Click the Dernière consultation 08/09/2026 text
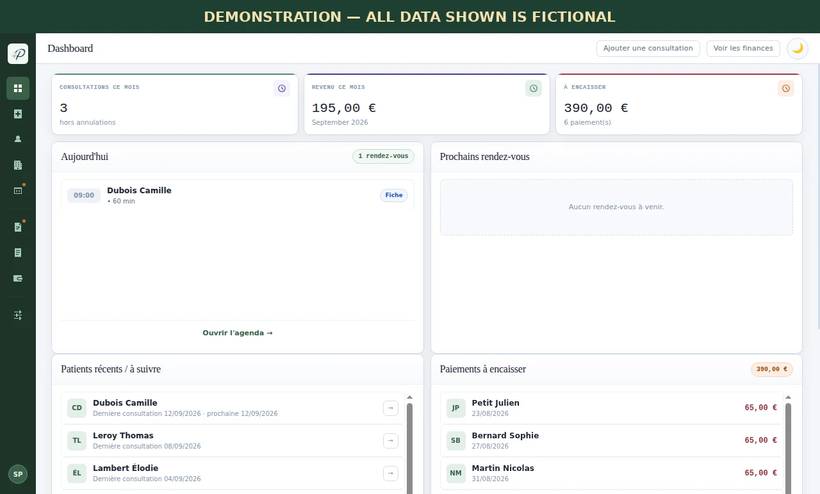Screen dimensions: 820x494 (x=147, y=447)
